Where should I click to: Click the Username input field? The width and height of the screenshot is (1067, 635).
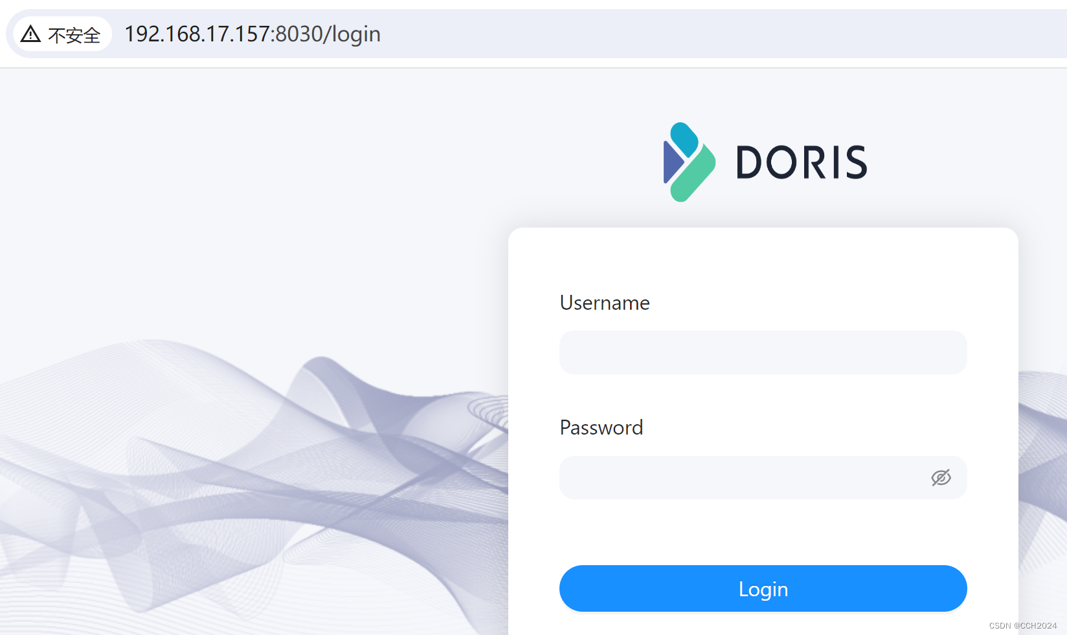pyautogui.click(x=763, y=352)
